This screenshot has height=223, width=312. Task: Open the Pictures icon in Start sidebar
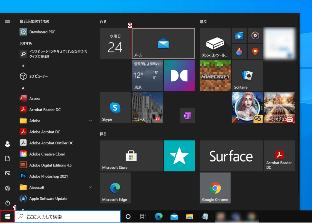click(x=8, y=173)
